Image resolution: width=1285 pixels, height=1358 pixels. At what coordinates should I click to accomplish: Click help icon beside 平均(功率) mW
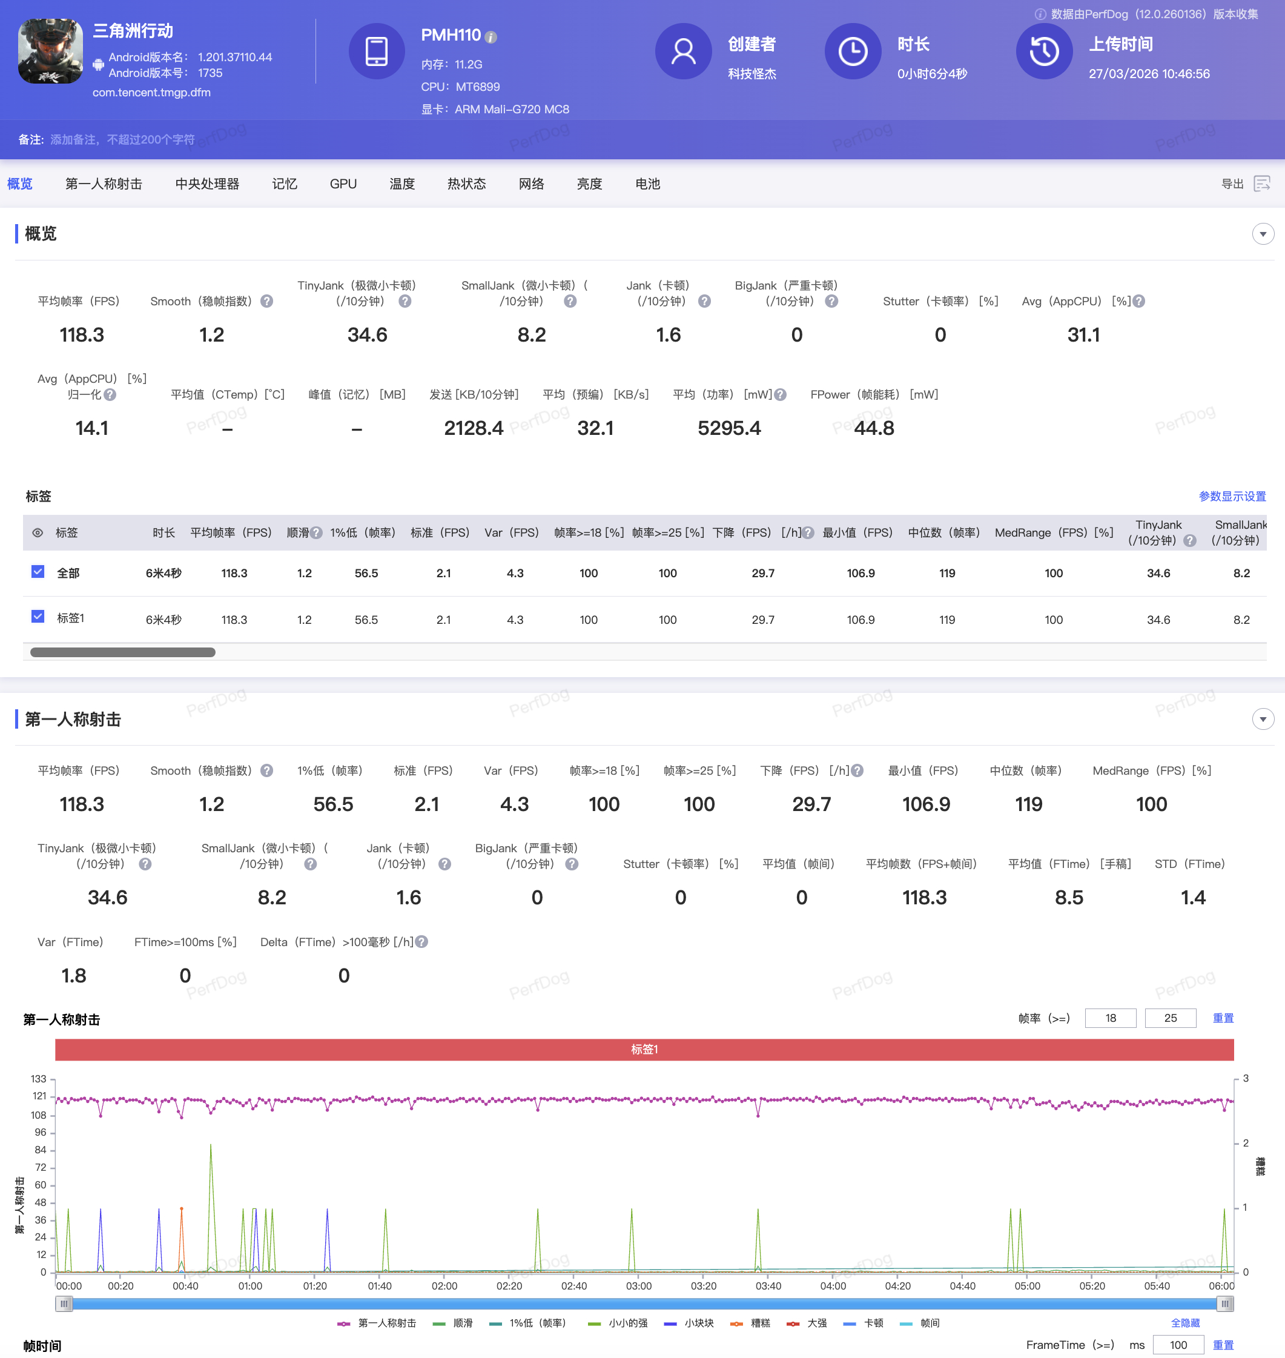(780, 395)
